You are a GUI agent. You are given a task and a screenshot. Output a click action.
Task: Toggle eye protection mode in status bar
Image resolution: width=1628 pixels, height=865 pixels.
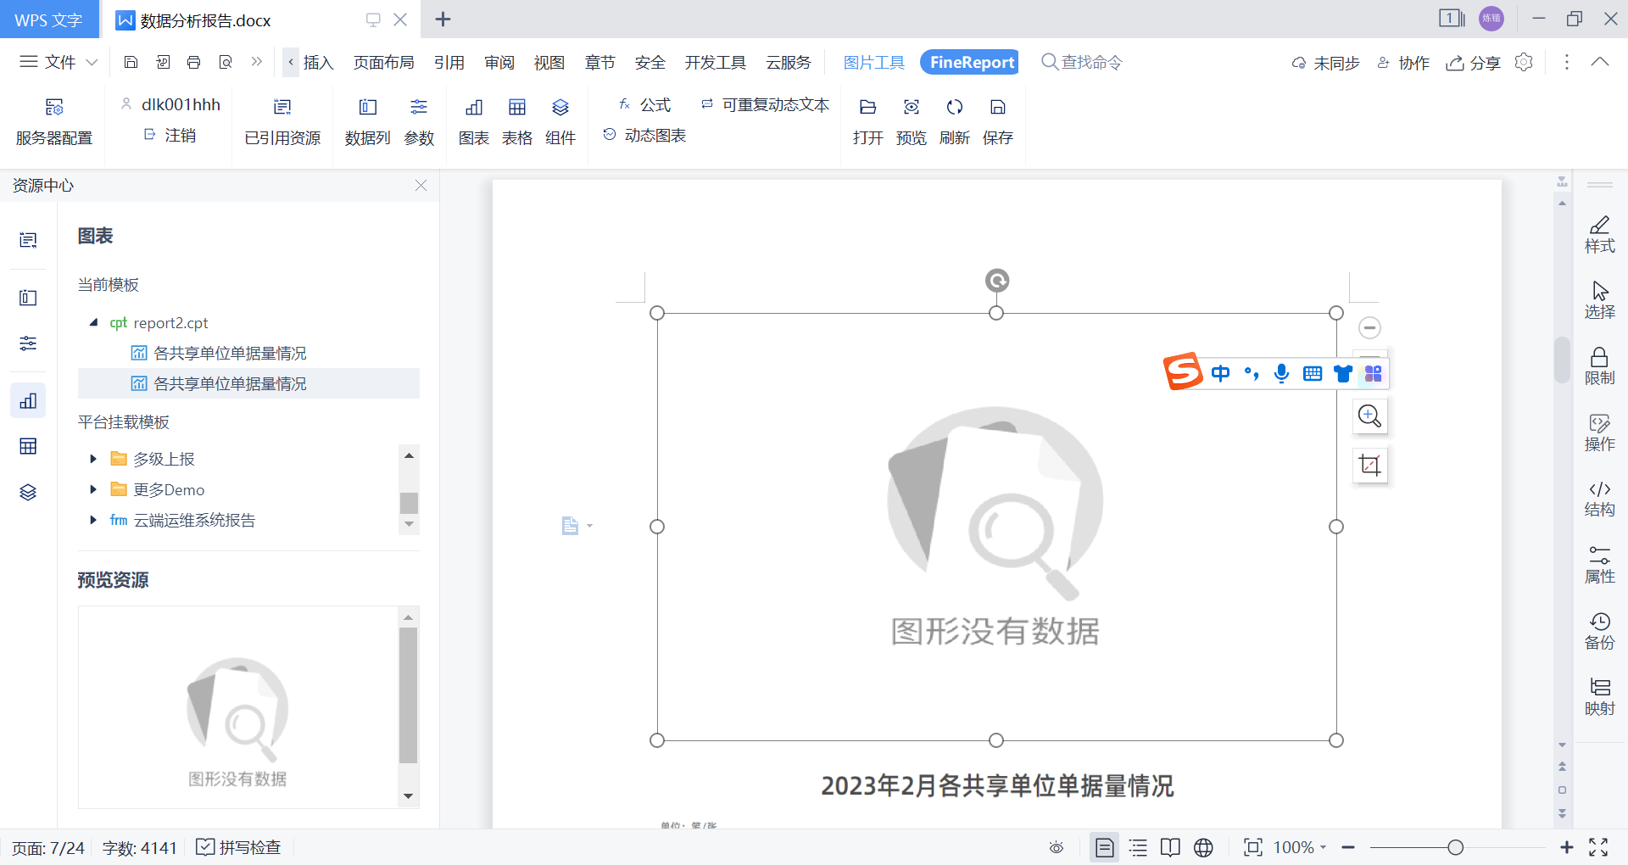coord(1057,847)
